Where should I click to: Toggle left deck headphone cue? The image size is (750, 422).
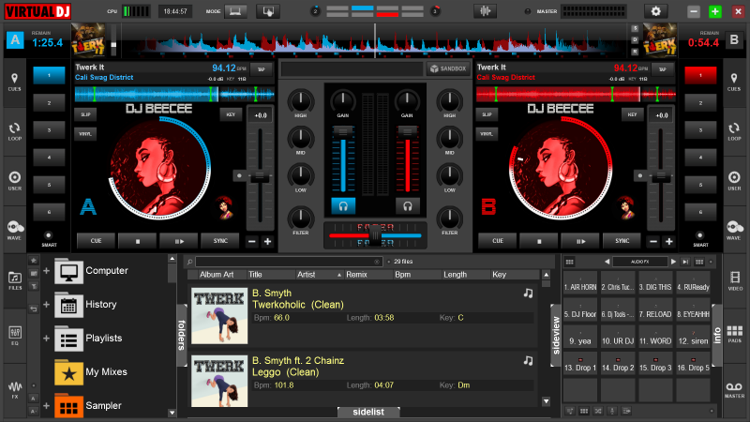[x=343, y=206]
